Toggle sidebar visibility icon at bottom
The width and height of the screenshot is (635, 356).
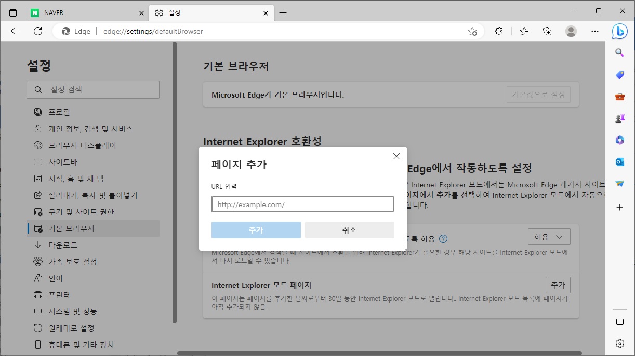click(619, 322)
